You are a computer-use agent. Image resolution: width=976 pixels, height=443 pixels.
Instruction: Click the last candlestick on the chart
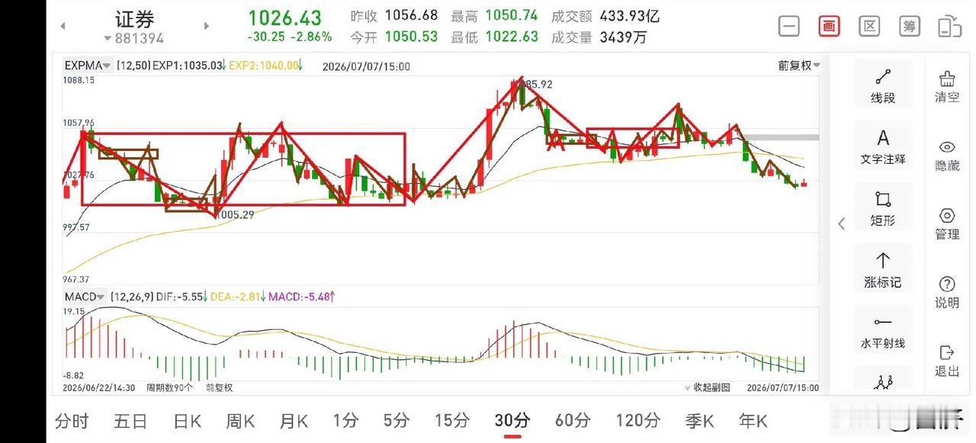[804, 182]
